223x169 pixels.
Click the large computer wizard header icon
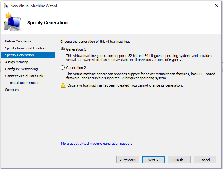[12, 22]
